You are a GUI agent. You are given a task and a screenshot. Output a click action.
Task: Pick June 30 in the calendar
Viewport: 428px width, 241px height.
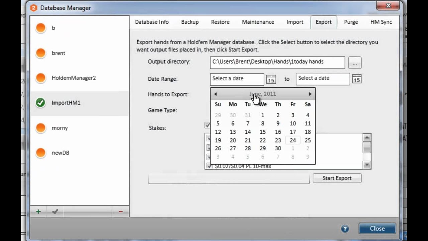pyautogui.click(x=278, y=148)
